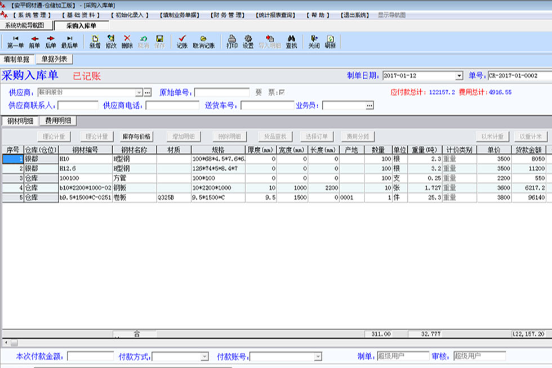Image resolution: width=552 pixels, height=368 pixels.
Task: Select row 1 cell H10
Action: pyautogui.click(x=86, y=159)
